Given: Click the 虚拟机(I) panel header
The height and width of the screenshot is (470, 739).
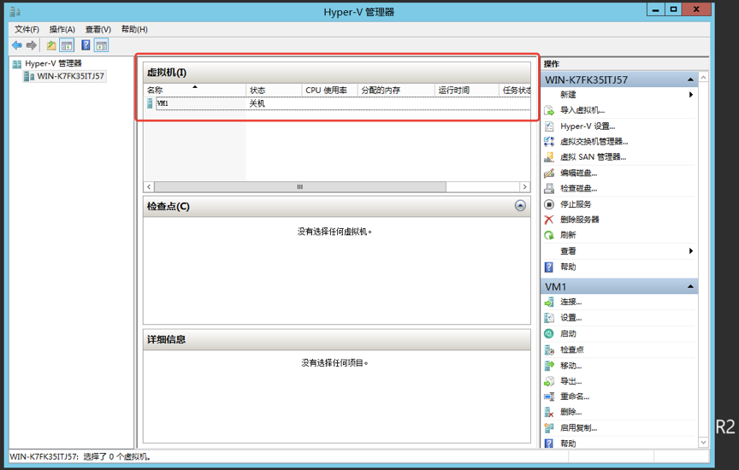Looking at the screenshot, I should (337, 73).
